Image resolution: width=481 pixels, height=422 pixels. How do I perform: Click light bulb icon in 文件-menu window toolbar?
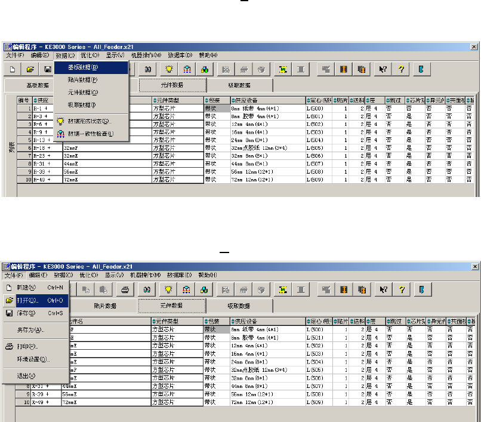click(168, 289)
